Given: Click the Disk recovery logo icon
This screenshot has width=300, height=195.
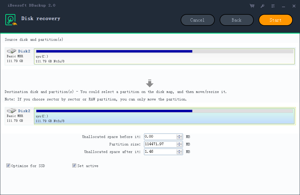Looking at the screenshot, I should tap(11, 20).
